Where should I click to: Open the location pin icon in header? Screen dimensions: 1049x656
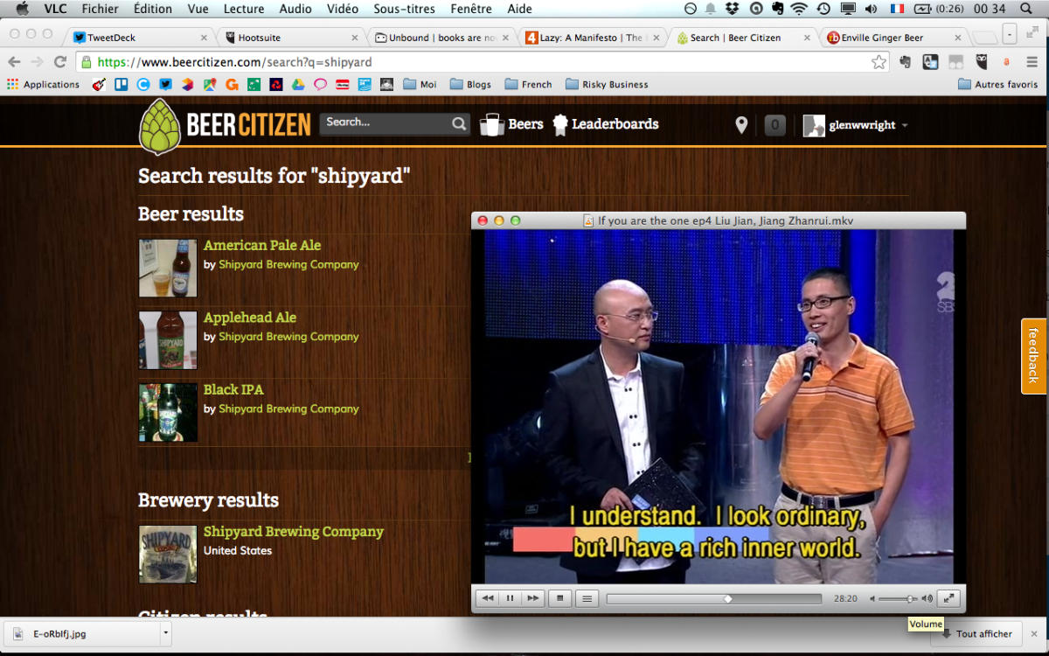[741, 125]
